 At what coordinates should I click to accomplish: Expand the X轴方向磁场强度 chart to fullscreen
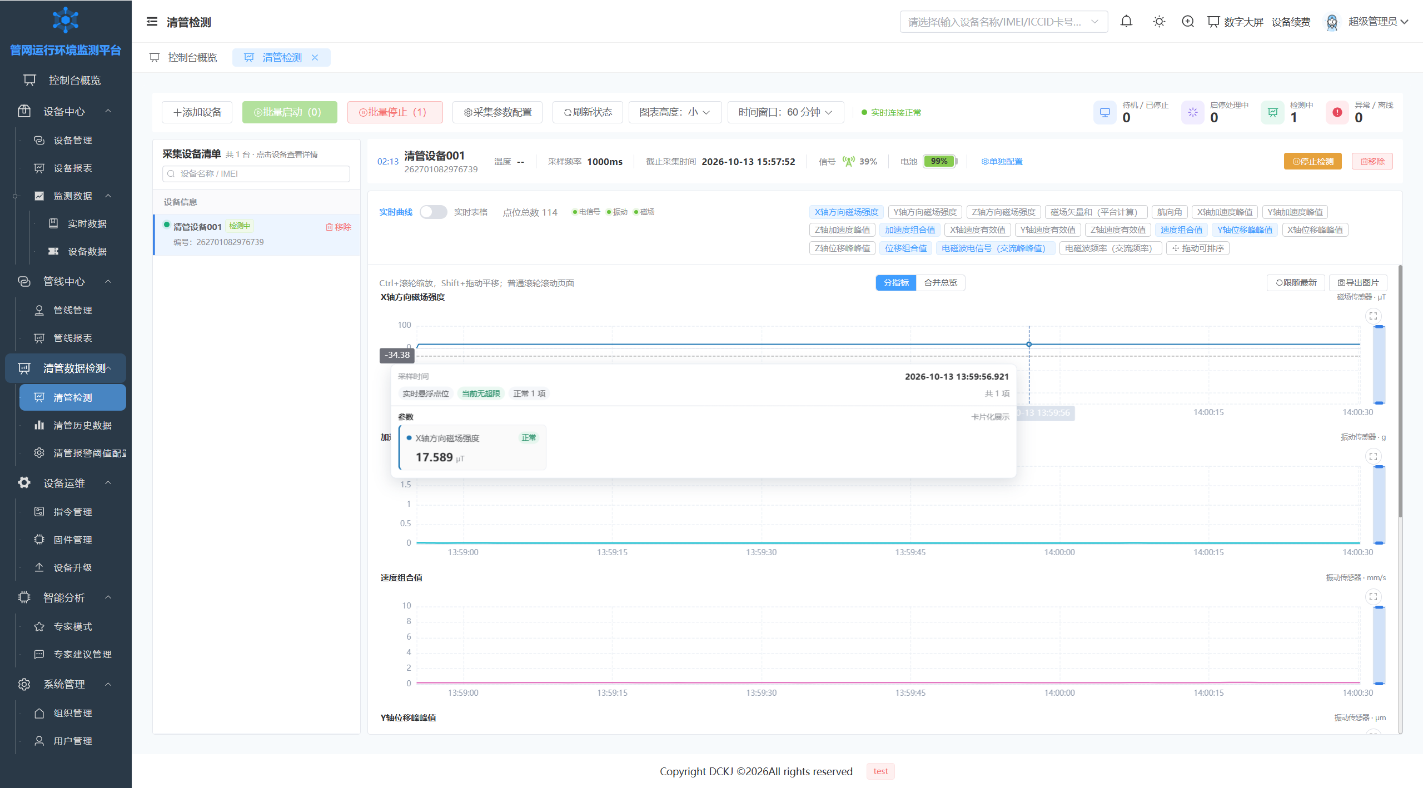pyautogui.click(x=1373, y=316)
